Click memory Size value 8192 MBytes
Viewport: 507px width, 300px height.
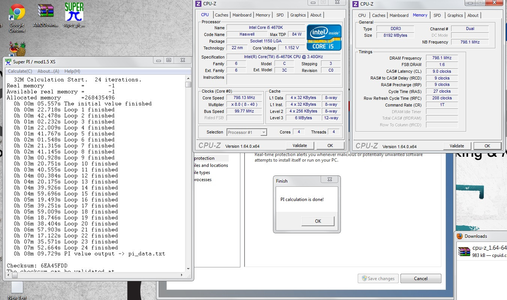(x=395, y=35)
